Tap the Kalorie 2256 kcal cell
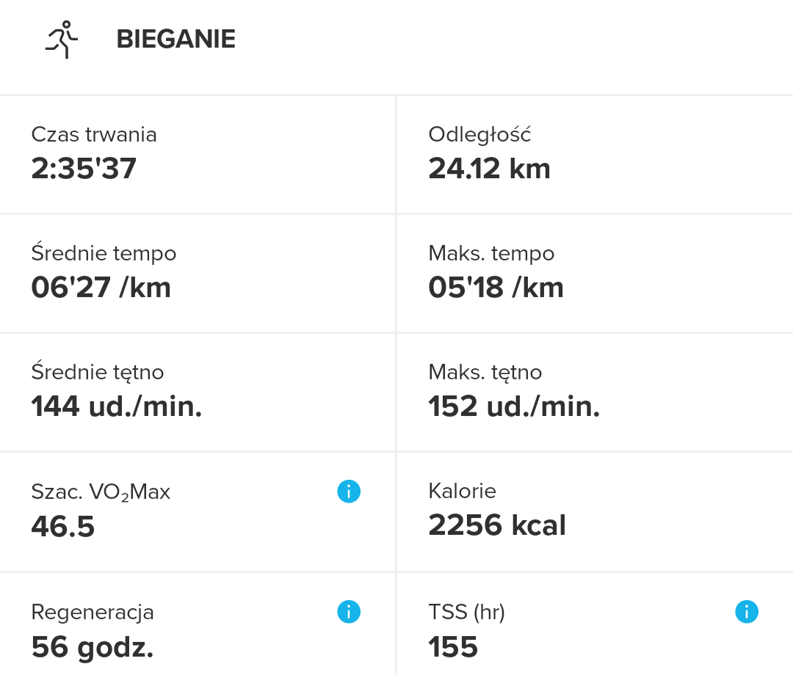Viewport: 793px width, 675px height. coord(595,511)
